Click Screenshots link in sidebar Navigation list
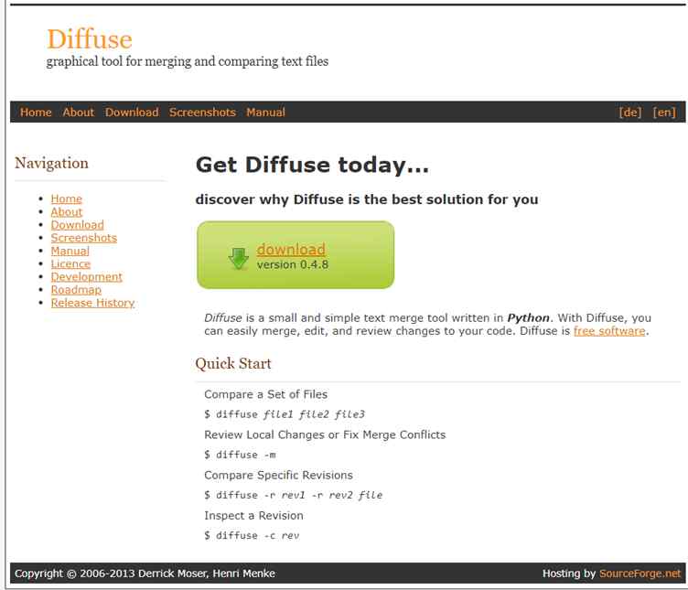The width and height of the screenshot is (688, 590). 84,238
